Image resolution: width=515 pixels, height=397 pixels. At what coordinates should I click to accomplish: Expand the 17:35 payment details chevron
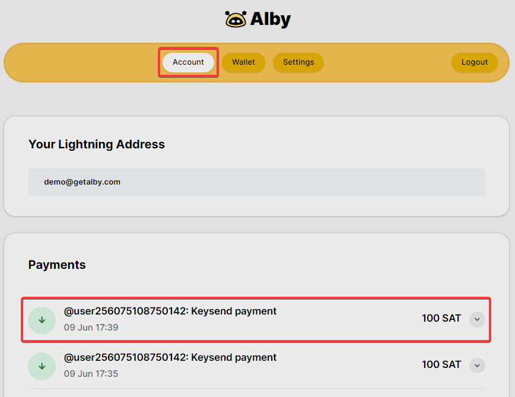coord(477,366)
